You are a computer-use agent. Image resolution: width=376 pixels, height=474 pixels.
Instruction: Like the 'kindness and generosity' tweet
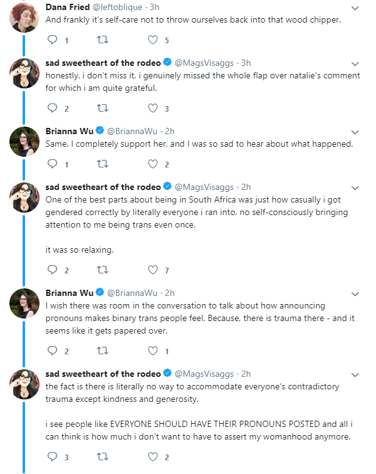[x=153, y=456]
